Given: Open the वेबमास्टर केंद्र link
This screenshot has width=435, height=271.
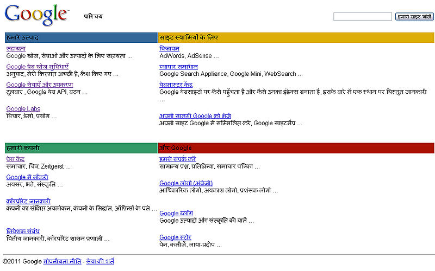Looking at the screenshot, I should pos(176,85).
